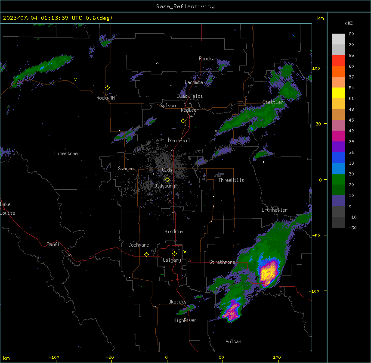The width and height of the screenshot is (371, 363).
Task: Select the Lacombe label
Action: (x=194, y=82)
